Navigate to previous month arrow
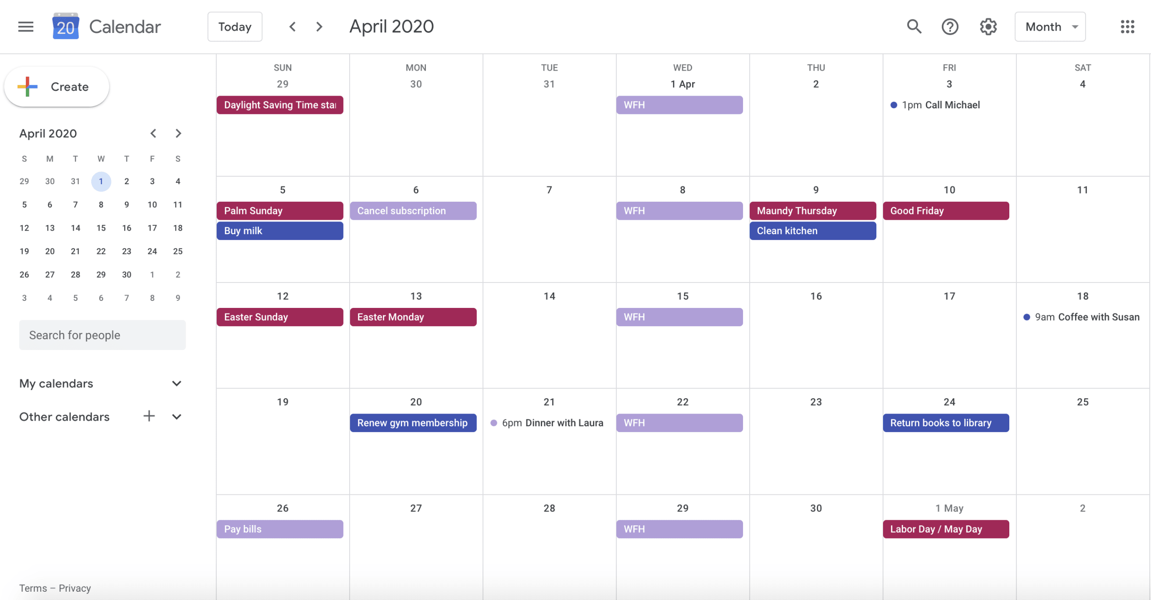 pos(292,26)
